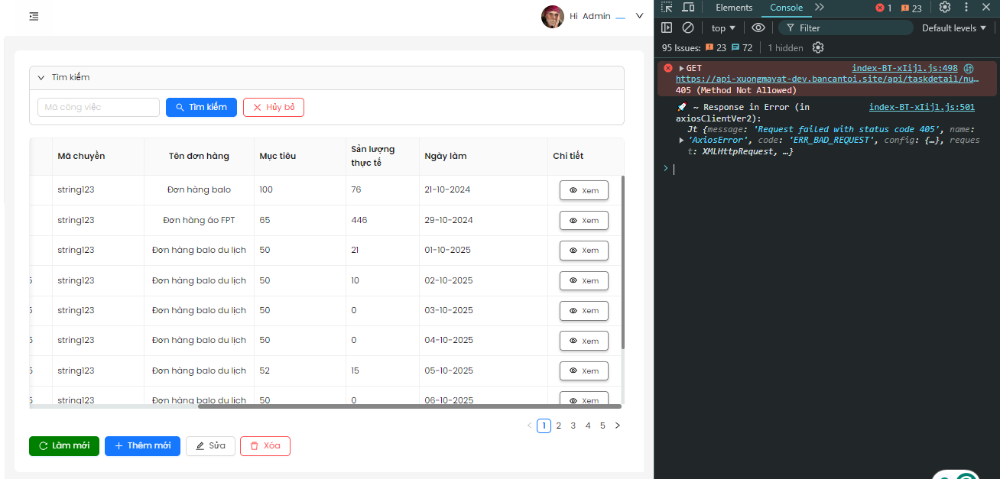Open the top context dropdown
Image resolution: width=1000 pixels, height=479 pixels.
click(723, 28)
